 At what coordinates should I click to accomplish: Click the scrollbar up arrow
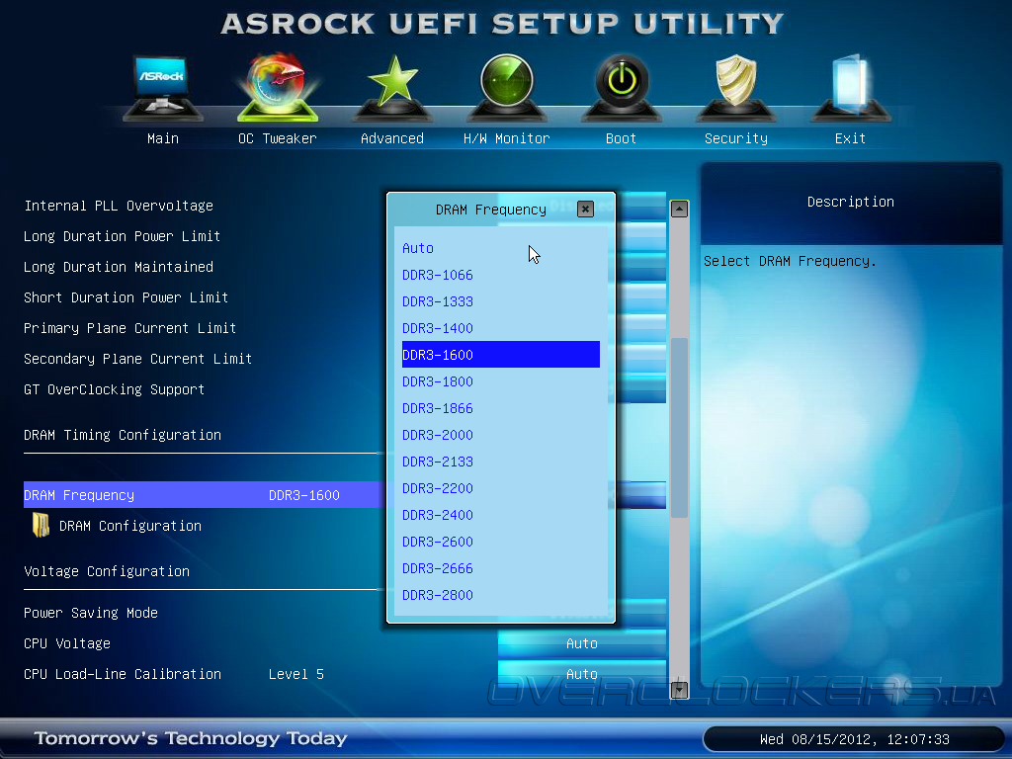tap(679, 210)
